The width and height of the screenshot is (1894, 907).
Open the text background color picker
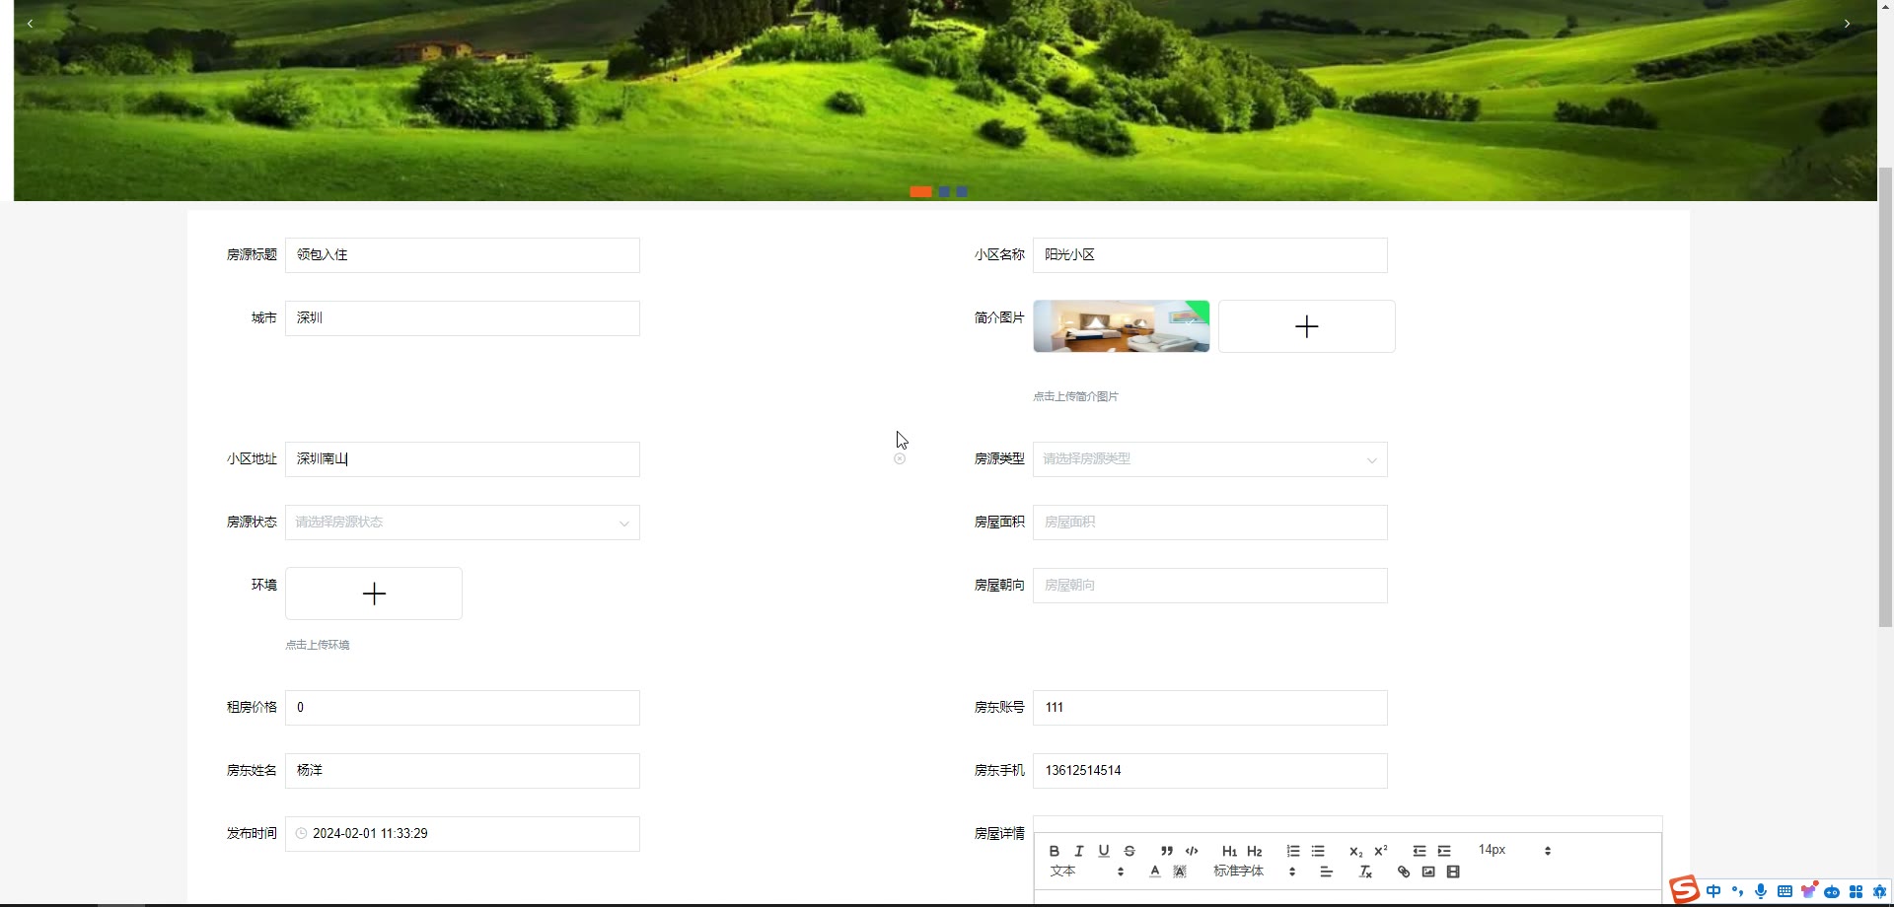(x=1180, y=872)
